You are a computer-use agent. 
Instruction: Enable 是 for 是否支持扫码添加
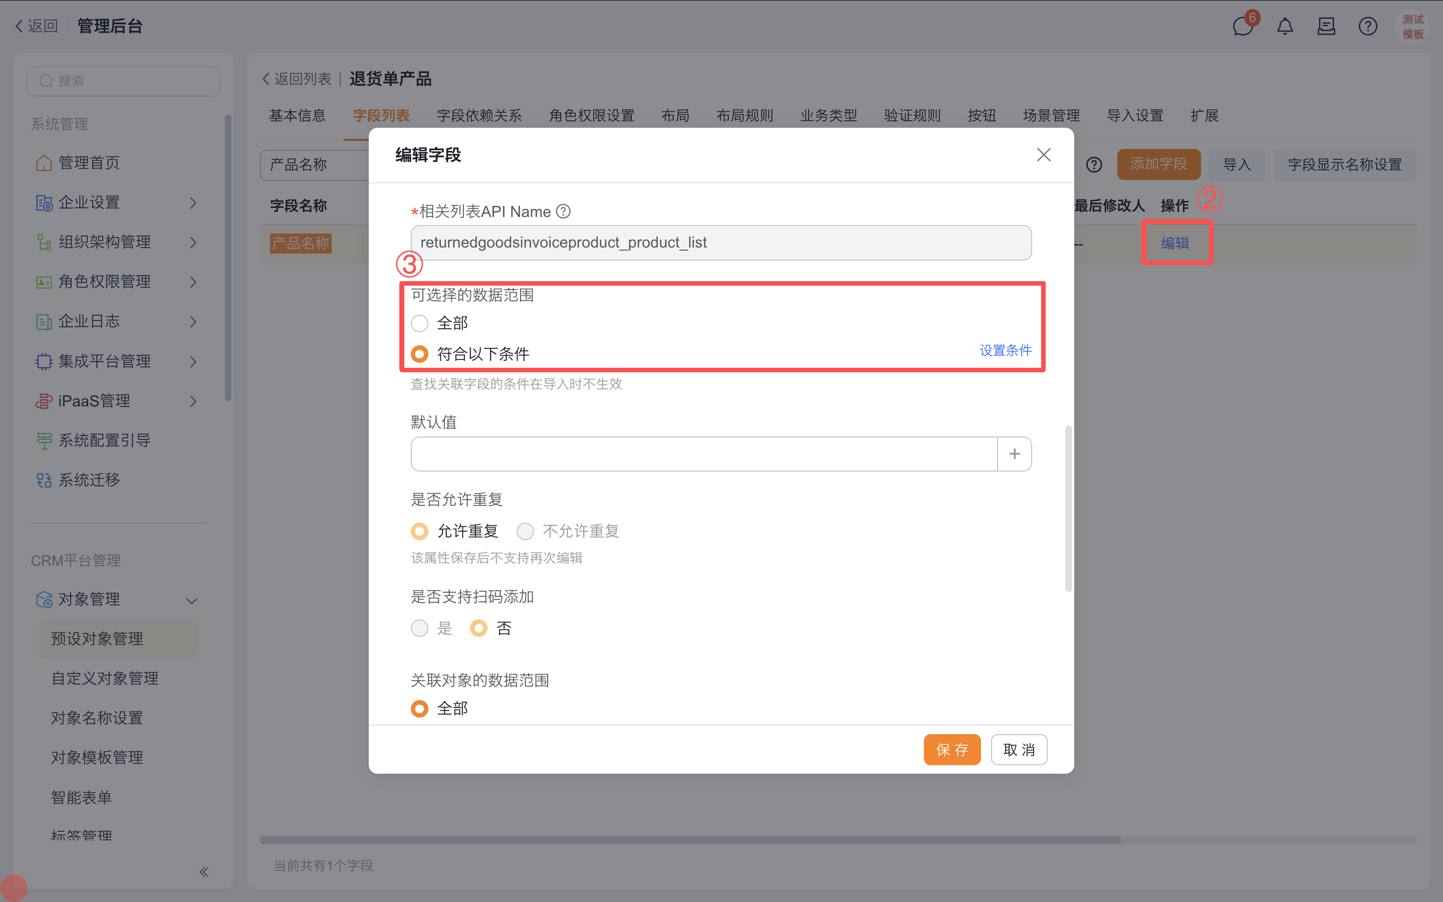coord(420,627)
